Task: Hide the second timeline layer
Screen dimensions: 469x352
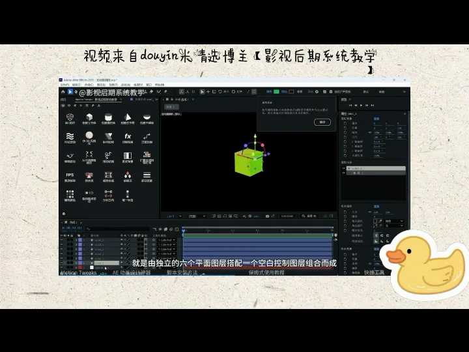Action: [62, 244]
